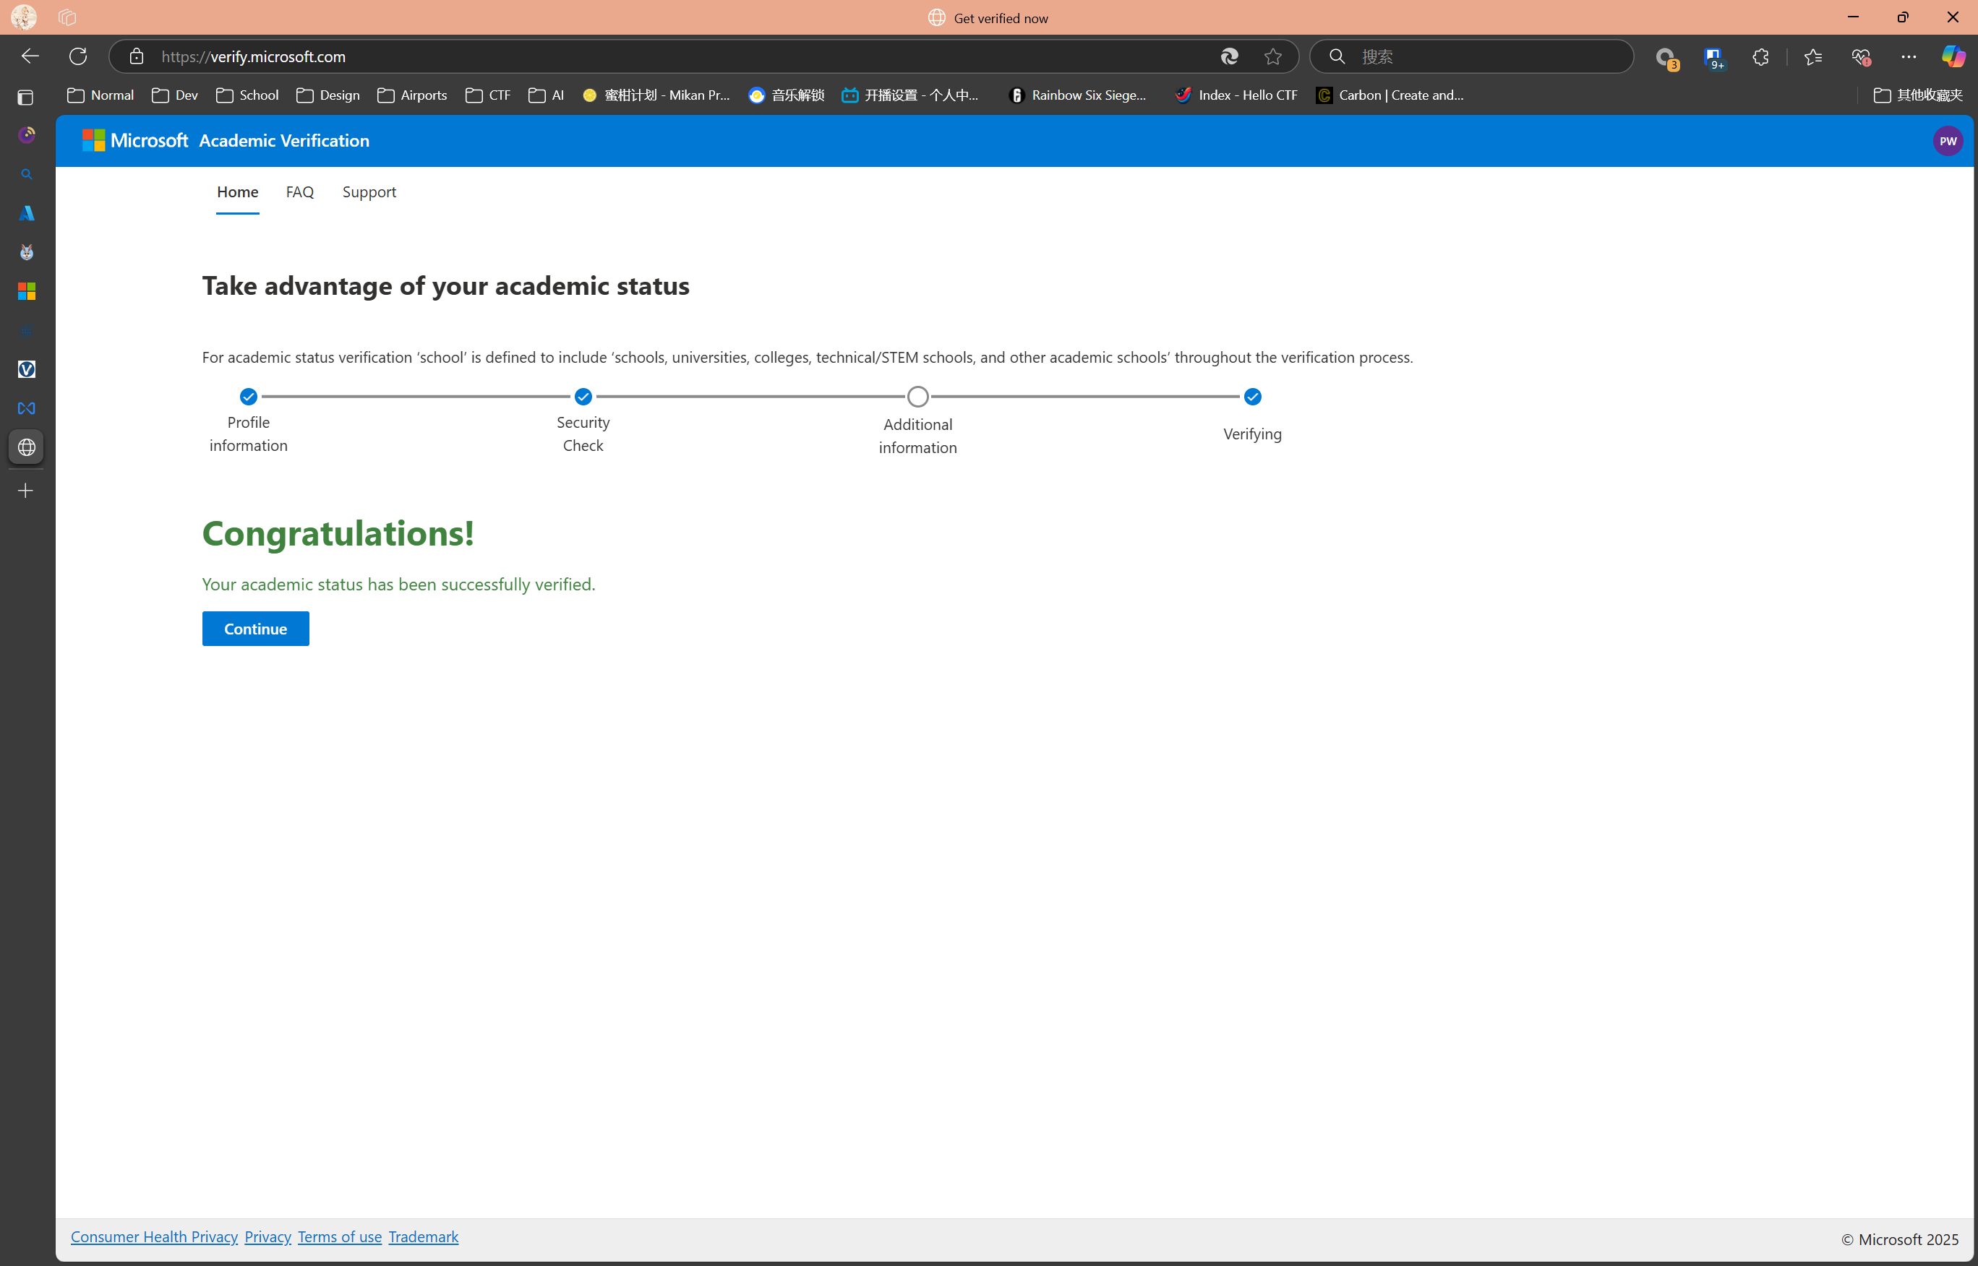Switch to the FAQ tab
1978x1266 pixels.
[x=299, y=191]
